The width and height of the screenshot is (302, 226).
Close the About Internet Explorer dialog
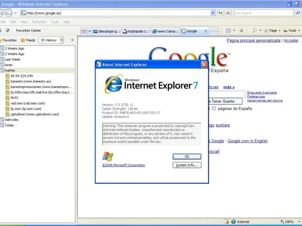(x=204, y=64)
